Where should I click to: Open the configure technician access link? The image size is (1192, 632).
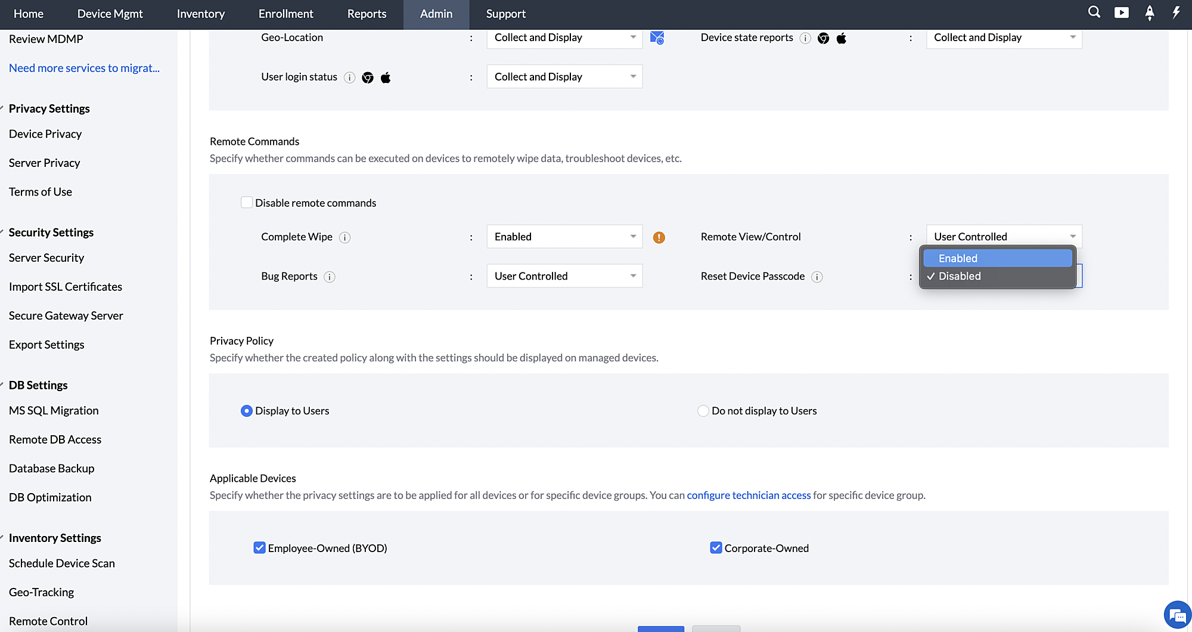[x=749, y=495]
